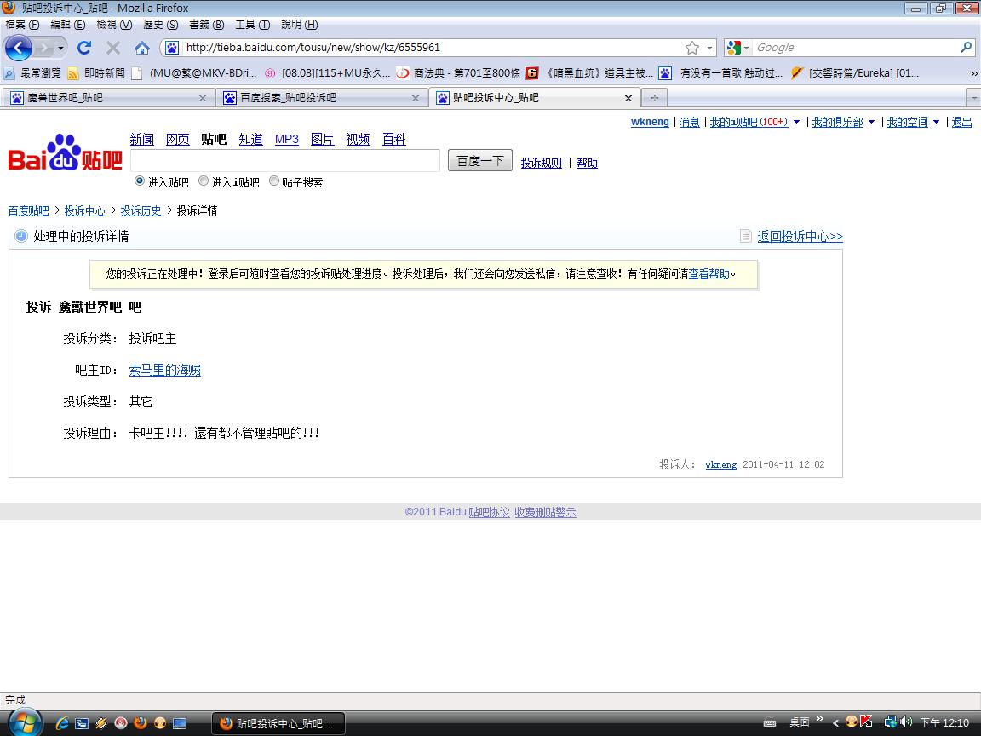Open the 編輯 (E) menu

[67, 25]
